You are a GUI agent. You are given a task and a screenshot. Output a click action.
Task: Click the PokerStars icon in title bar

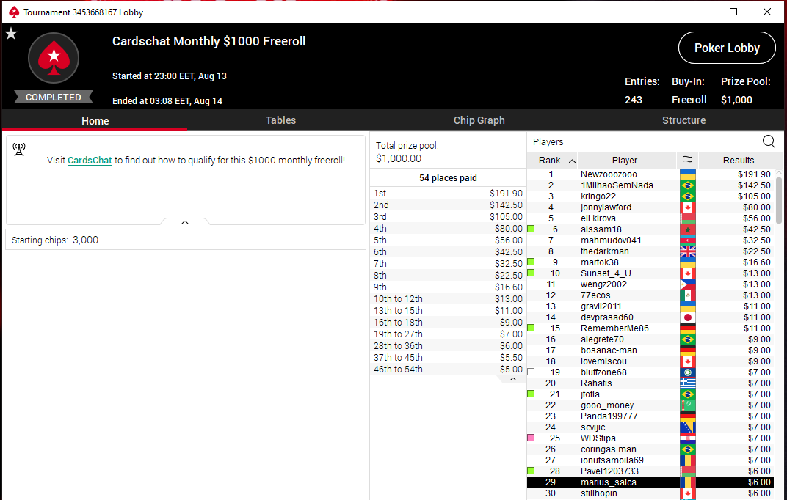coord(15,12)
